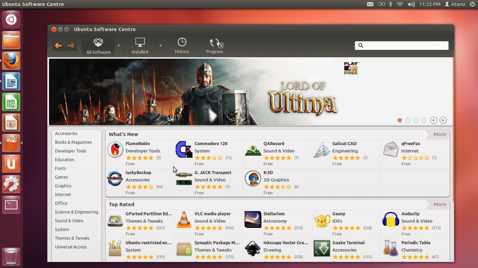This screenshot has width=478, height=268.
Task: Show the first banner slide dot
Action: [400, 120]
